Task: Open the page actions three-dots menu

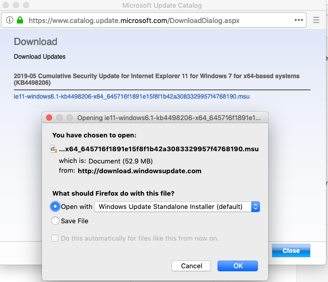Action: coord(299,20)
